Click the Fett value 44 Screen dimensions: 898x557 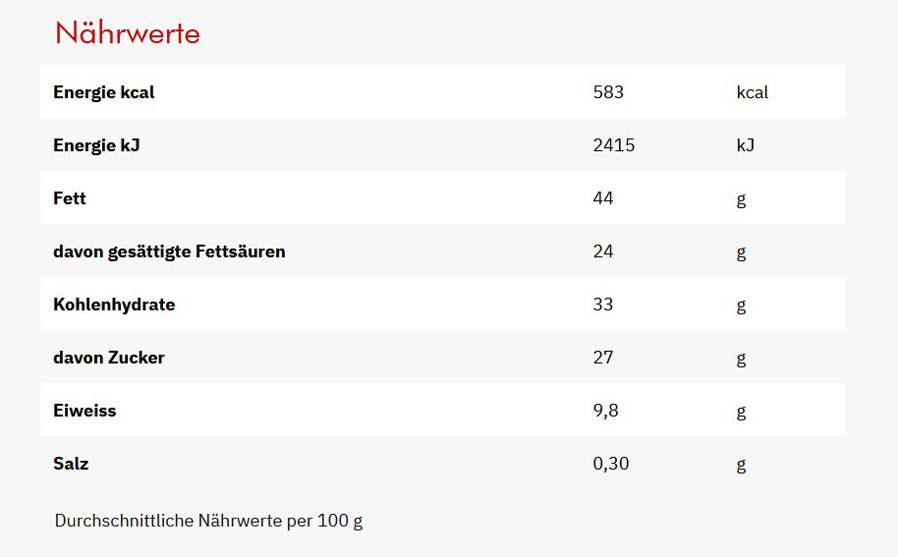click(x=603, y=198)
